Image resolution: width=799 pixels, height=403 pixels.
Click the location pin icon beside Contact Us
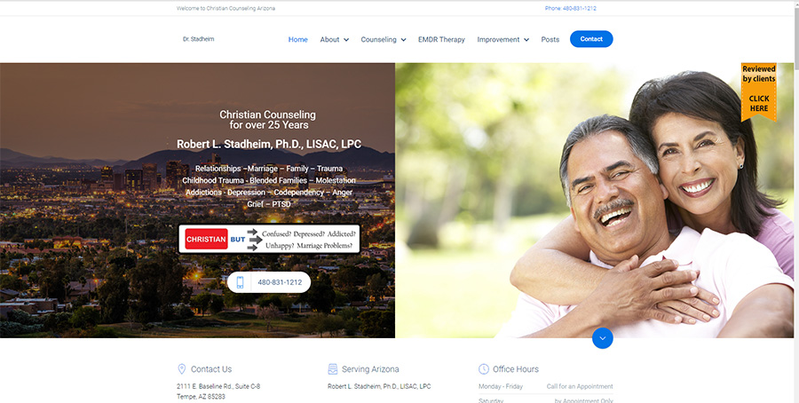pyautogui.click(x=181, y=369)
